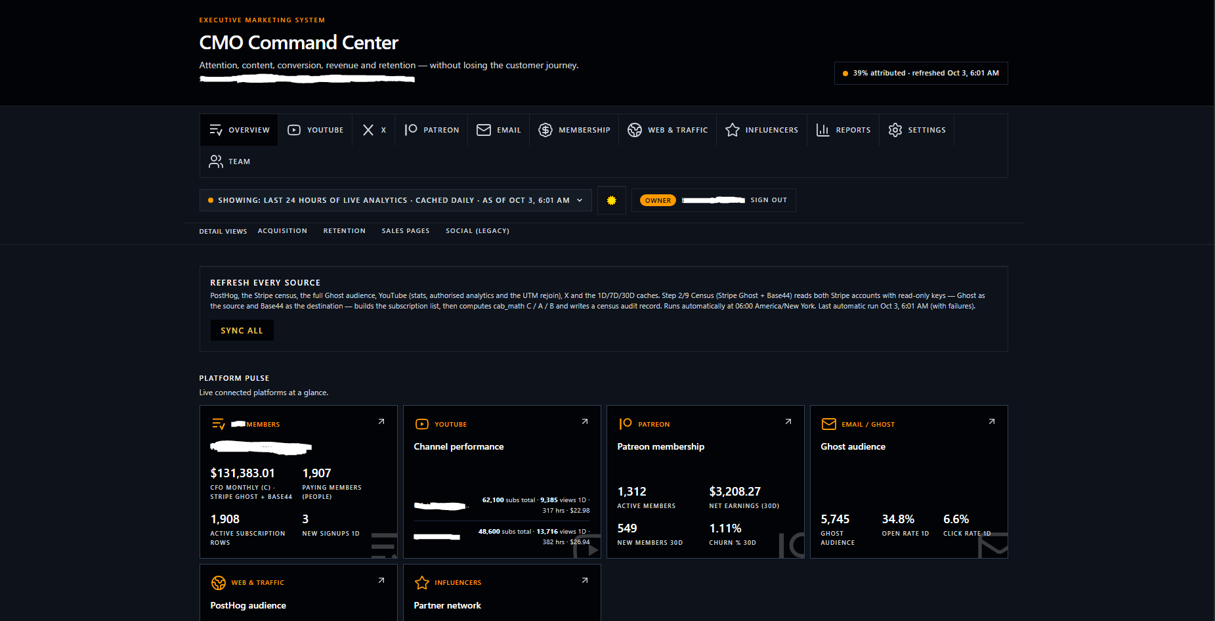Open the Acquisition detail view
This screenshot has width=1215, height=621.
pyautogui.click(x=282, y=231)
